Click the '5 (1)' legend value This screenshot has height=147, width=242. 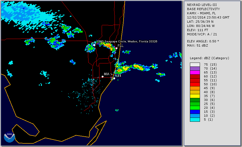coord(208,120)
